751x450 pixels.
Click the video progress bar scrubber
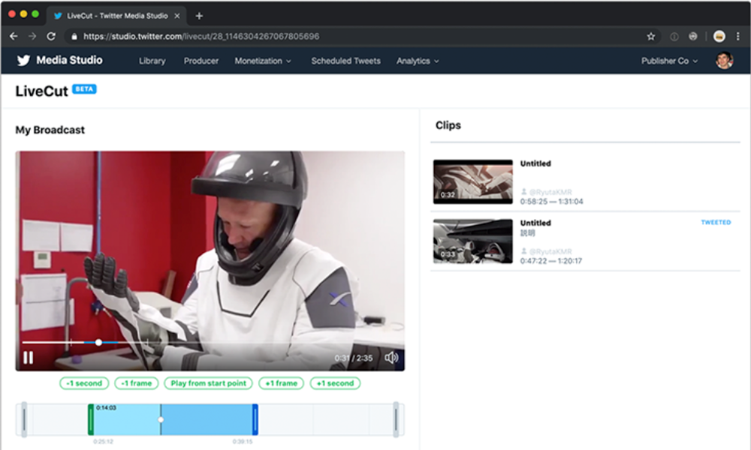point(98,342)
